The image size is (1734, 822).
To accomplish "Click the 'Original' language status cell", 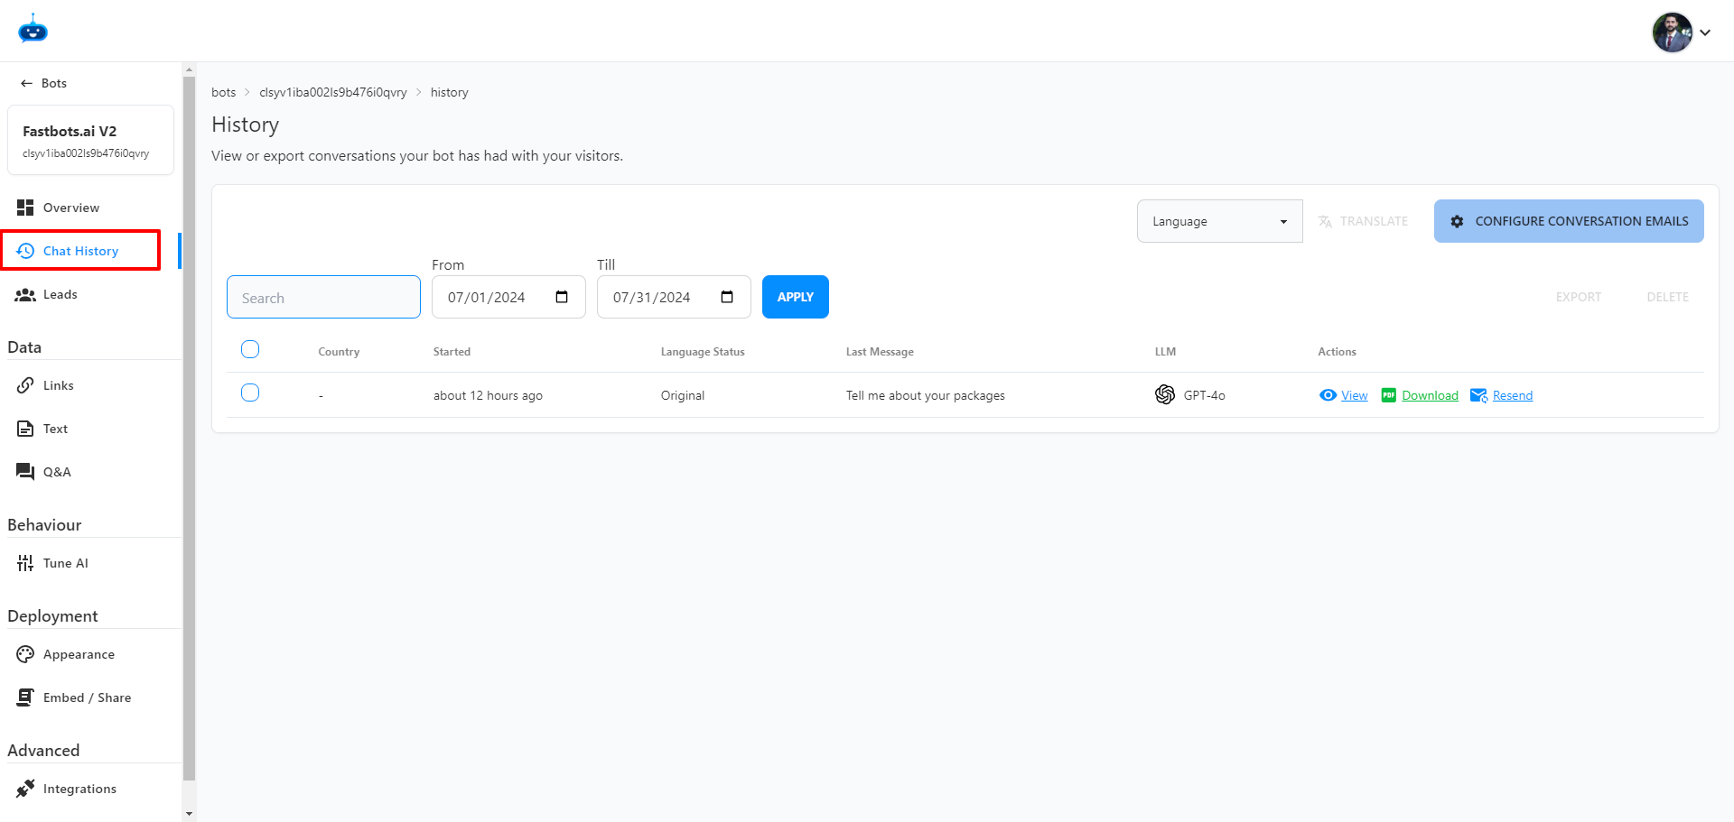I will point(683,395).
